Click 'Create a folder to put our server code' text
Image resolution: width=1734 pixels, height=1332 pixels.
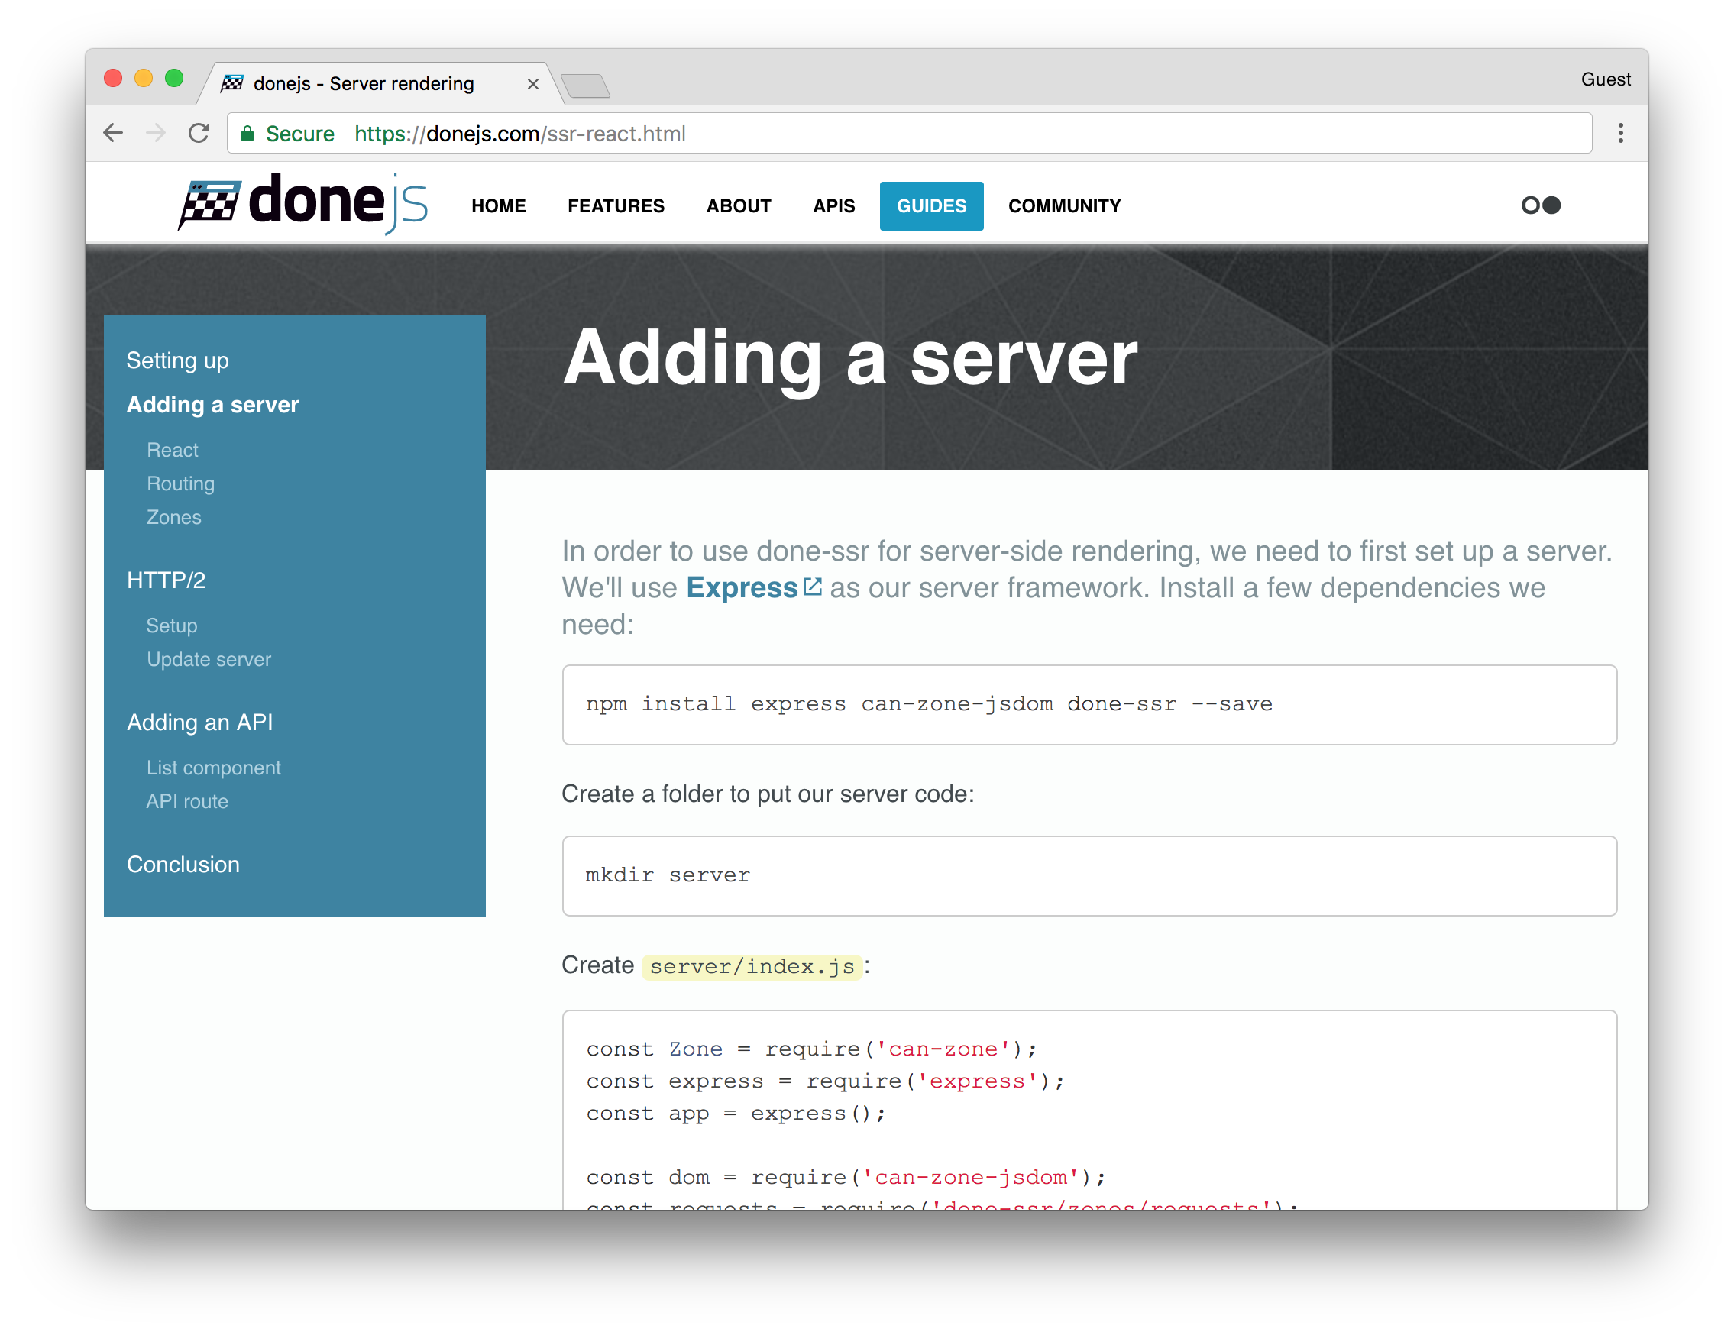pos(768,794)
